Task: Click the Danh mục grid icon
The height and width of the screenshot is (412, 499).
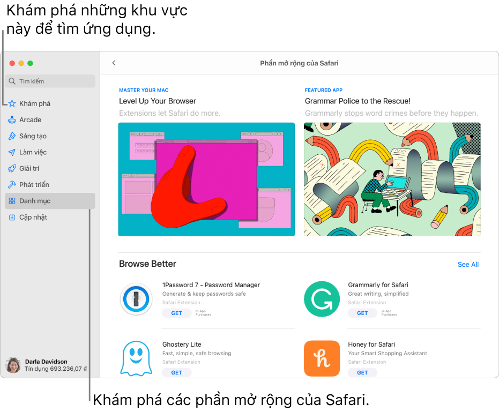Action: pos(12,201)
